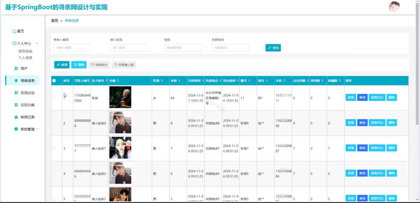Click the card icon next to 个人中心

(14, 43)
